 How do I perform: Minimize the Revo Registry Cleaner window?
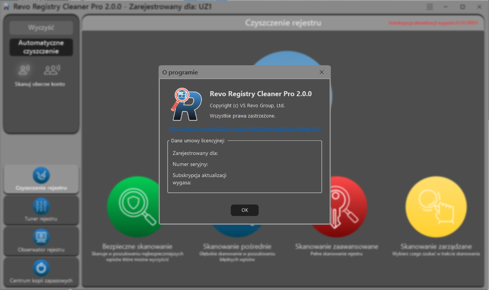coord(446,7)
